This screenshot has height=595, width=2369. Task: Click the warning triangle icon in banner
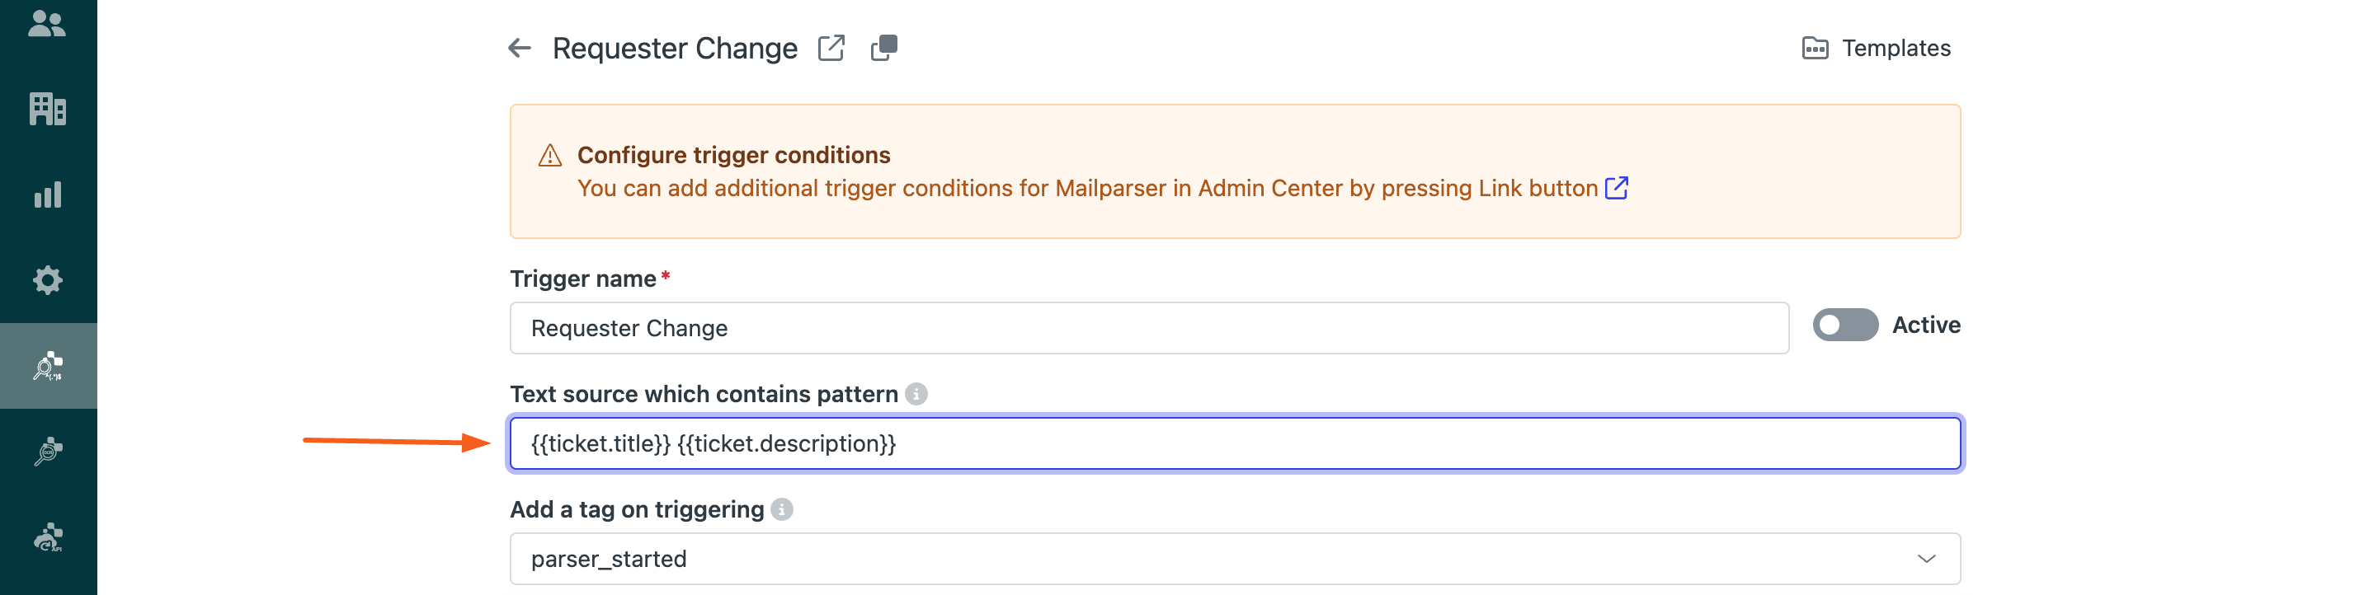[550, 155]
